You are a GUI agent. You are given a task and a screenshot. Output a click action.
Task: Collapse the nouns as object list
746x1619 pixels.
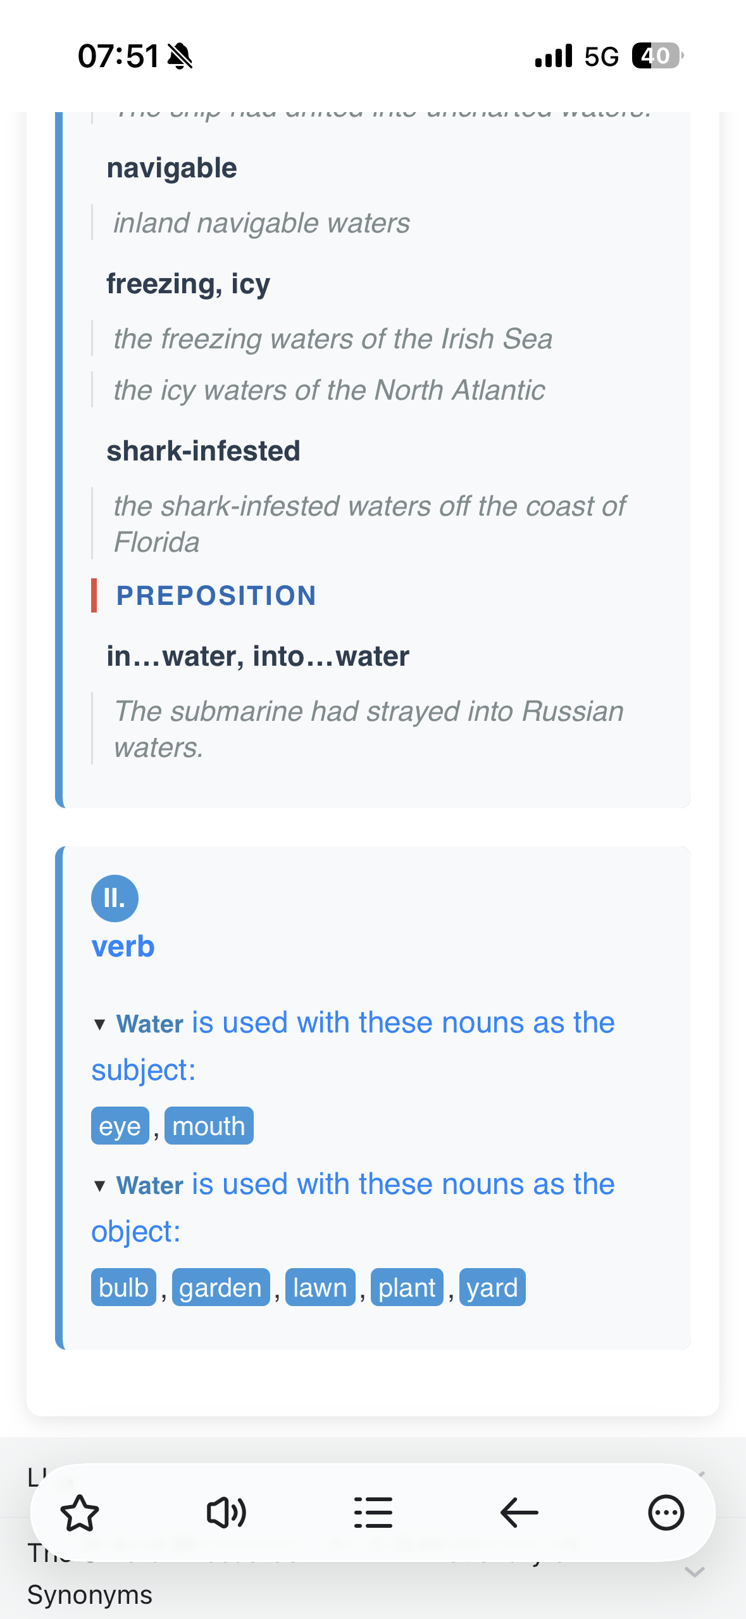[x=99, y=1186]
